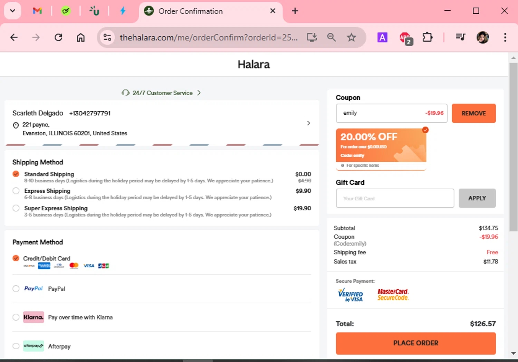Click the Verified by Visa badge
The width and height of the screenshot is (518, 362).
[351, 295]
